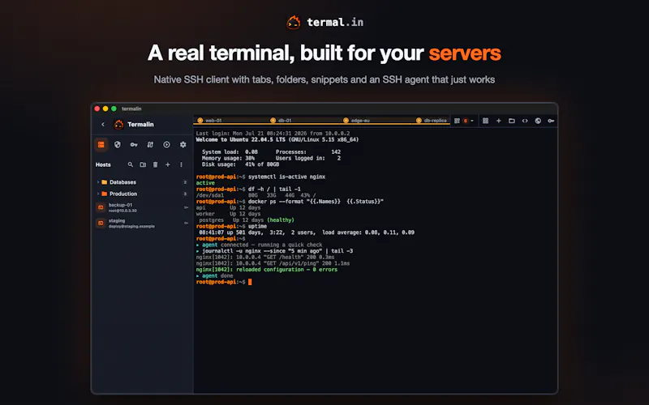Click the 'Termalin' sidebar title
Viewport: 649px width, 405px height.
click(x=140, y=125)
